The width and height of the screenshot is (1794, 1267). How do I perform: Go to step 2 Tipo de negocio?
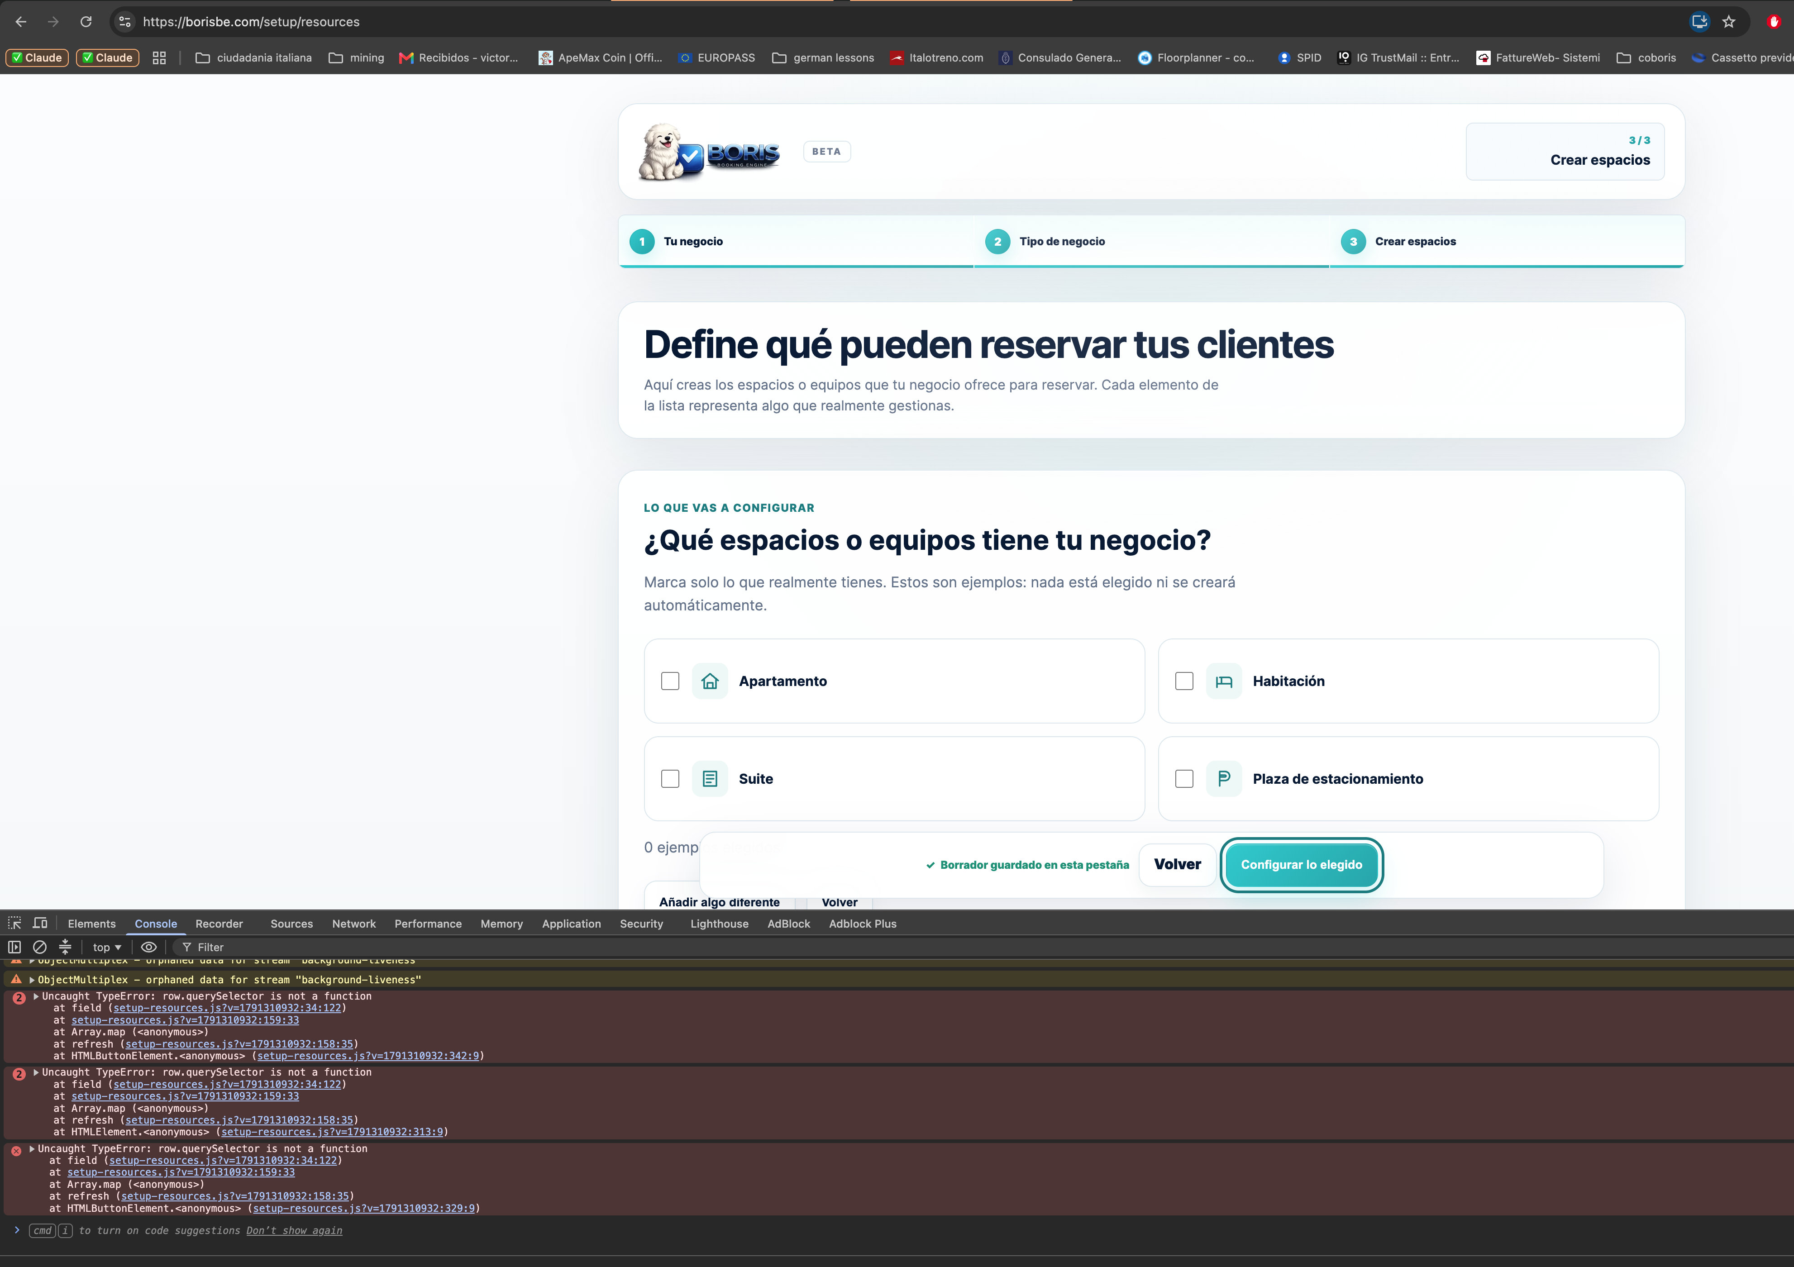(x=1152, y=241)
